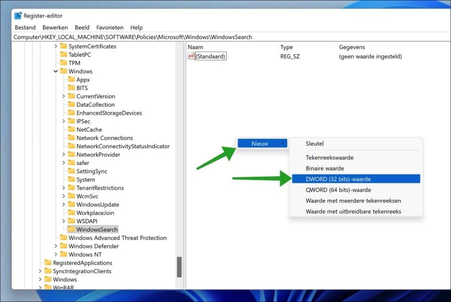Image resolution: width=451 pixels, height=302 pixels.
Task: Select the Windows NT key label
Action: click(85, 254)
